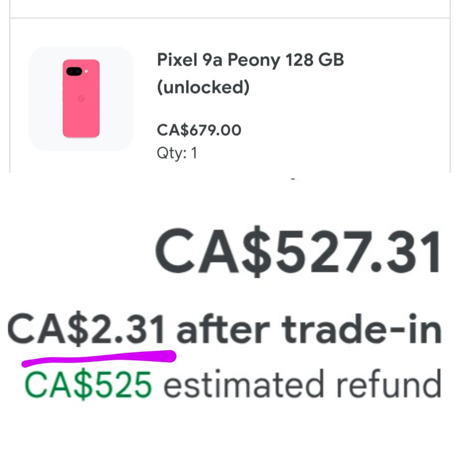Screen dimensions: 460x460
Task: Click the flash dot beside the phone camera
Action: (86, 71)
